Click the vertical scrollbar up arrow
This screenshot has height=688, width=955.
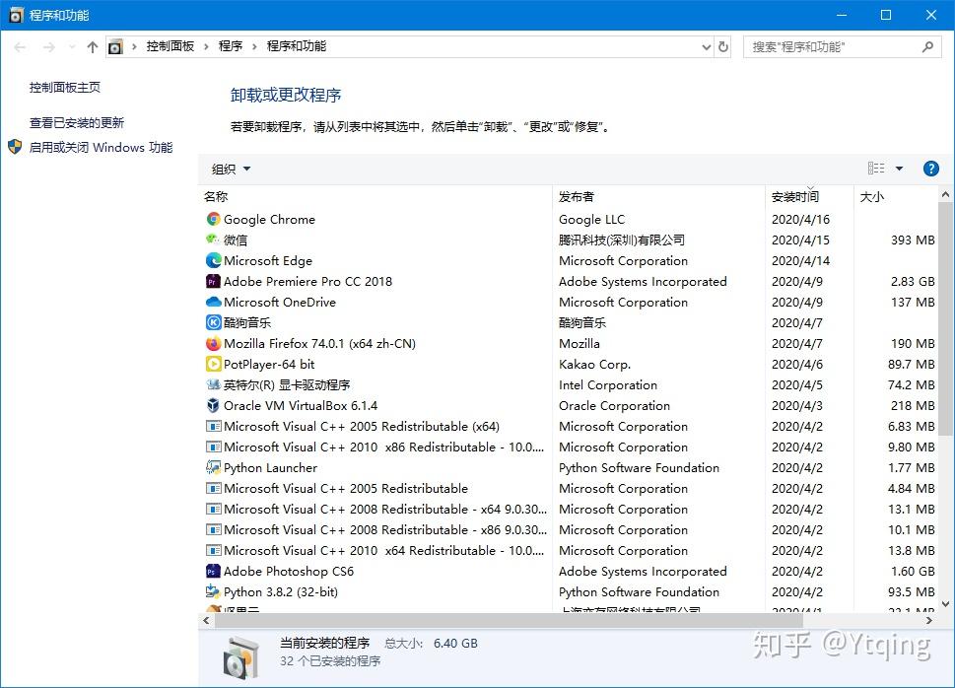point(946,194)
